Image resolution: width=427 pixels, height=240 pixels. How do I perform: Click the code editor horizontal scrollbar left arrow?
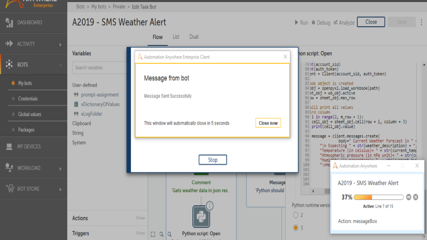pyautogui.click(x=313, y=191)
